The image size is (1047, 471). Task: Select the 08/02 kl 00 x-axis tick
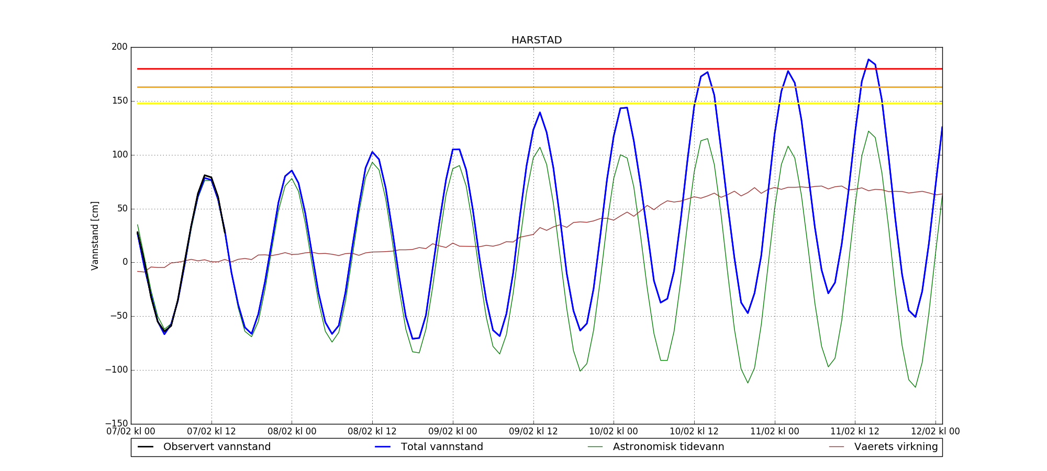(292, 432)
